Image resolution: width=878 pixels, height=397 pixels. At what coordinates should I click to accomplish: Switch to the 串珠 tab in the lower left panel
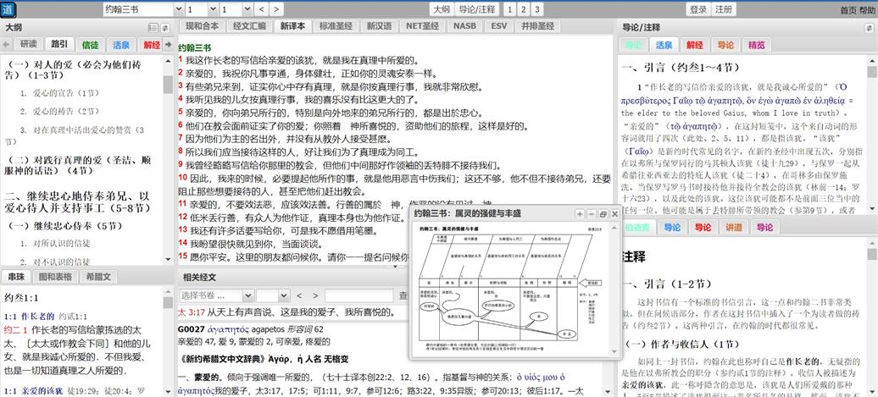(x=15, y=277)
